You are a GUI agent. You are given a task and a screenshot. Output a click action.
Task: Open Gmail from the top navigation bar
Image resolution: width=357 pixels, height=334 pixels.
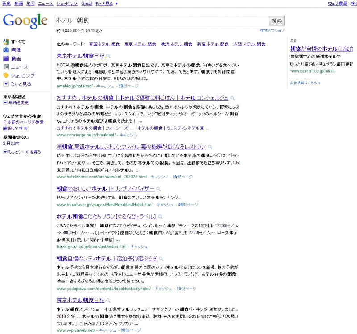(87, 3)
